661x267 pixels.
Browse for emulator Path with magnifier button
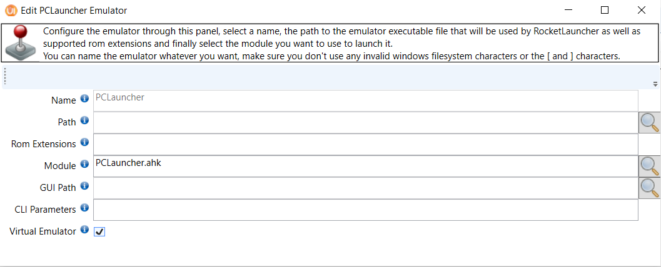649,123
